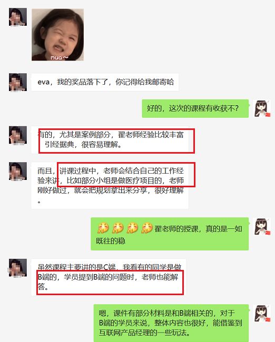Viewport: 275px width, 342px height.
Task: Click sender avatar beside mua sticker
Action: [18, 17]
